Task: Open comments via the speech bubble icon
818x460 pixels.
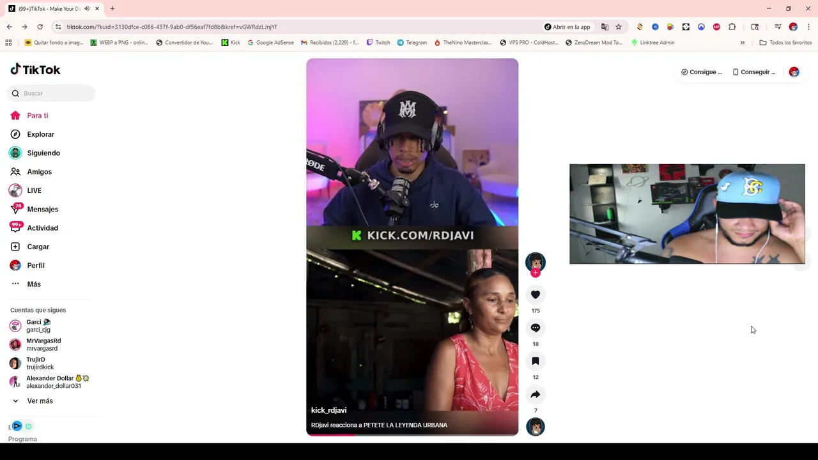Action: tap(536, 328)
